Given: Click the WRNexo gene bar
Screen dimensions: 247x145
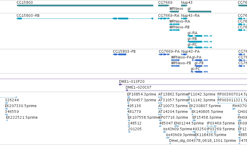Looking at the screenshot, I should pyautogui.click(x=174, y=12).
